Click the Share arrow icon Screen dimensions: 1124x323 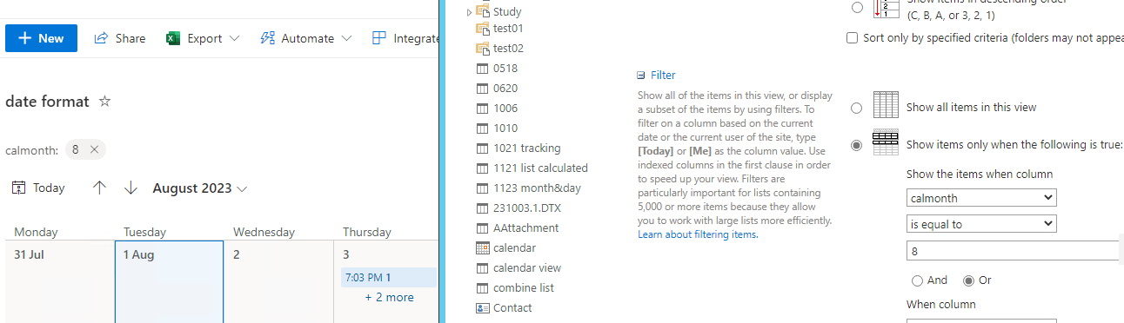(101, 38)
